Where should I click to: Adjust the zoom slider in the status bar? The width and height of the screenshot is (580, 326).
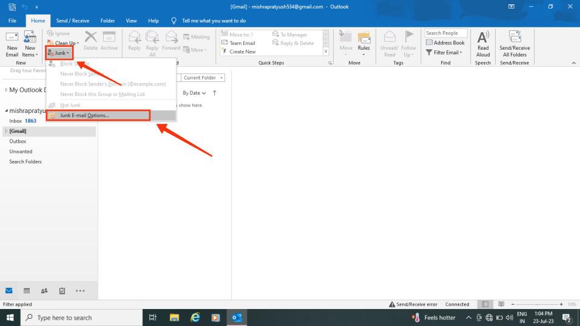click(537, 304)
